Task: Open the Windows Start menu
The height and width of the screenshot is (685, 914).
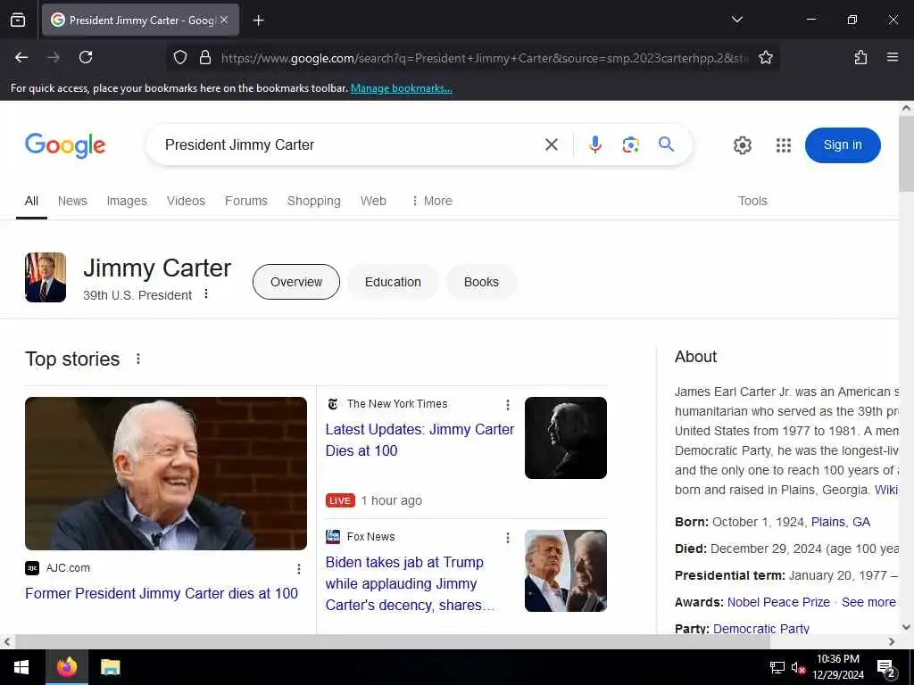Action: click(x=21, y=667)
